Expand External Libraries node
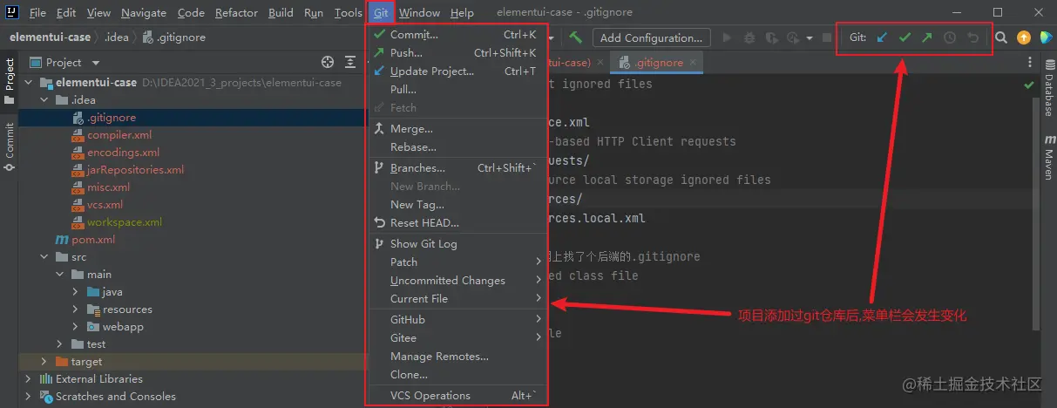This screenshot has height=408, width=1057. 30,378
